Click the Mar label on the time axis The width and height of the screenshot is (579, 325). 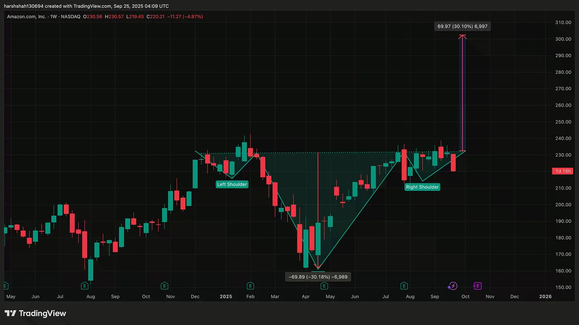[x=275, y=297]
